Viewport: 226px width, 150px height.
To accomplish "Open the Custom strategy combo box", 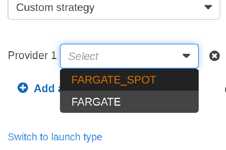I will click(x=114, y=7).
